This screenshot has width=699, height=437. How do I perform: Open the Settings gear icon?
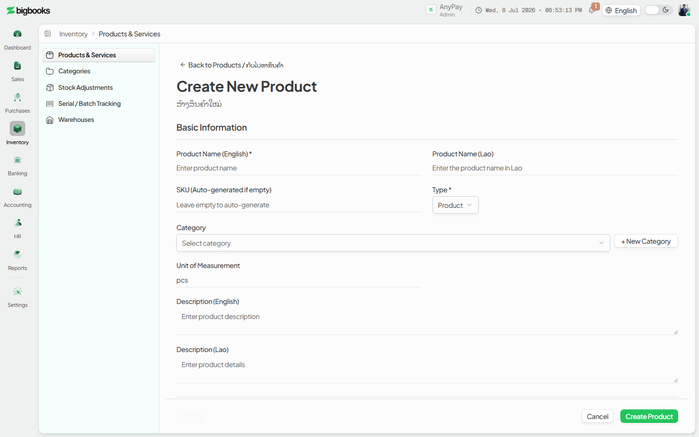click(x=17, y=291)
